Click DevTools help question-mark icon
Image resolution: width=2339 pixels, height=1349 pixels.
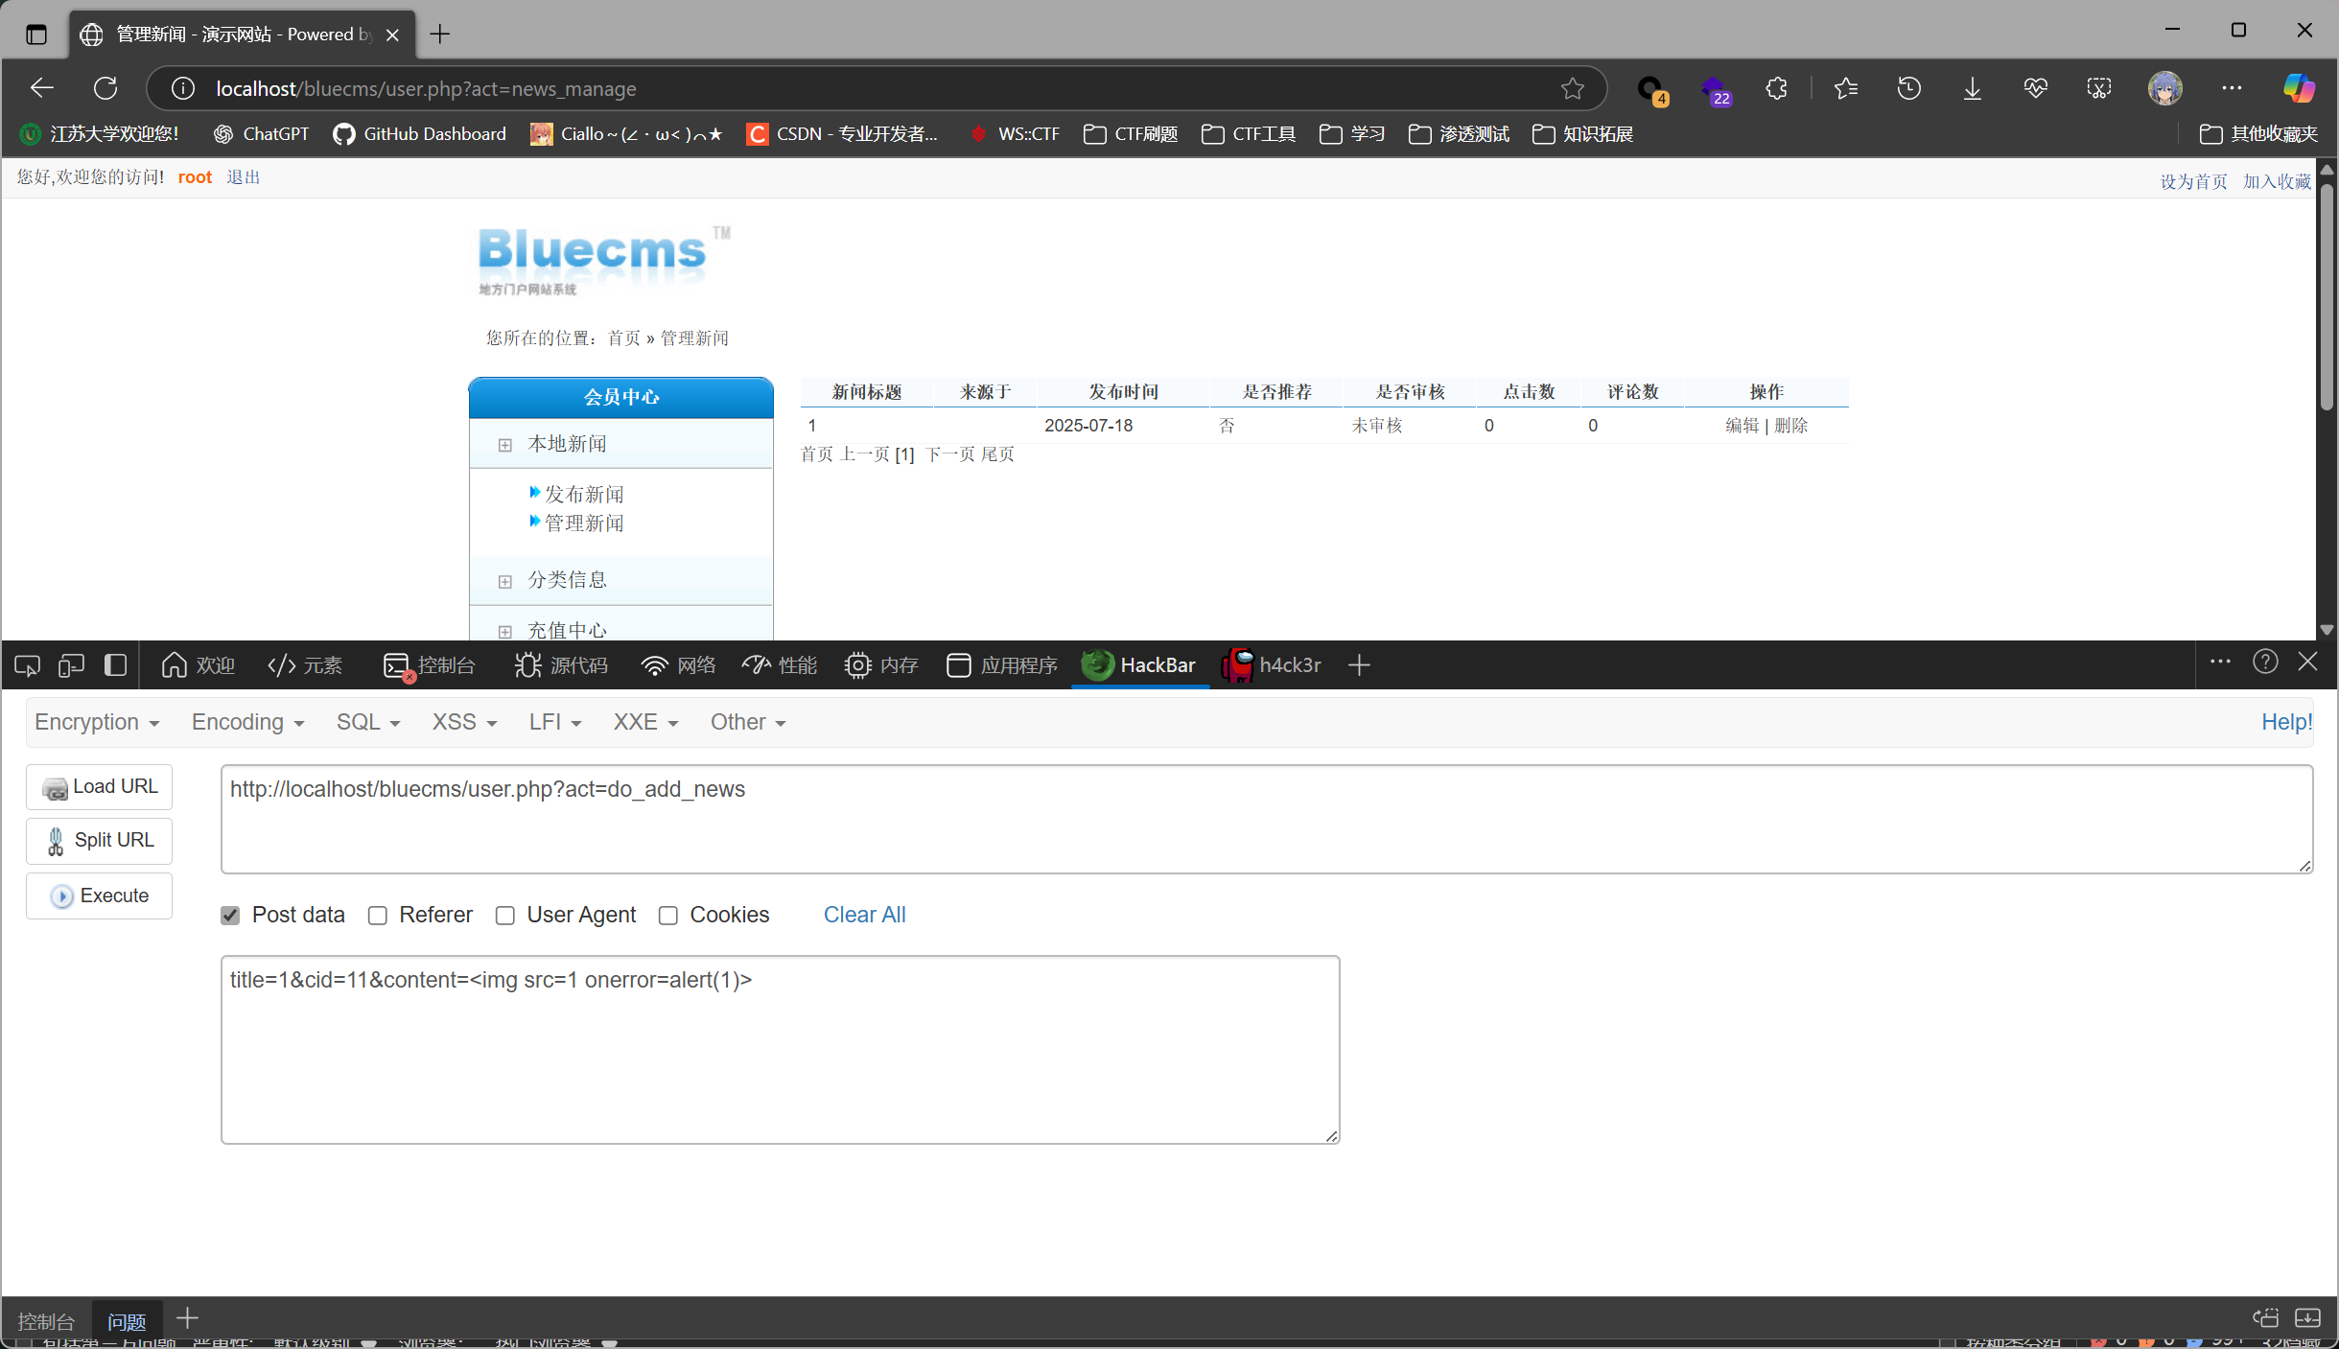[2265, 662]
